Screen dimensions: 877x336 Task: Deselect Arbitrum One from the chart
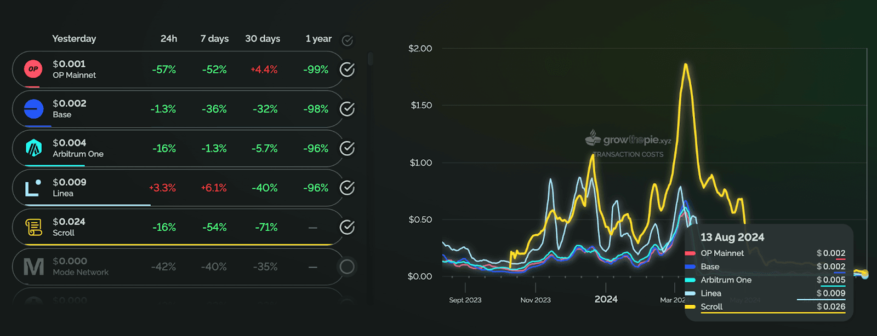347,148
